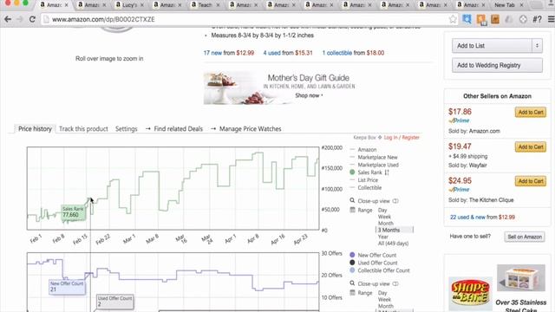Click the Add to List button
The width and height of the screenshot is (555, 312).
pyautogui.click(x=492, y=46)
